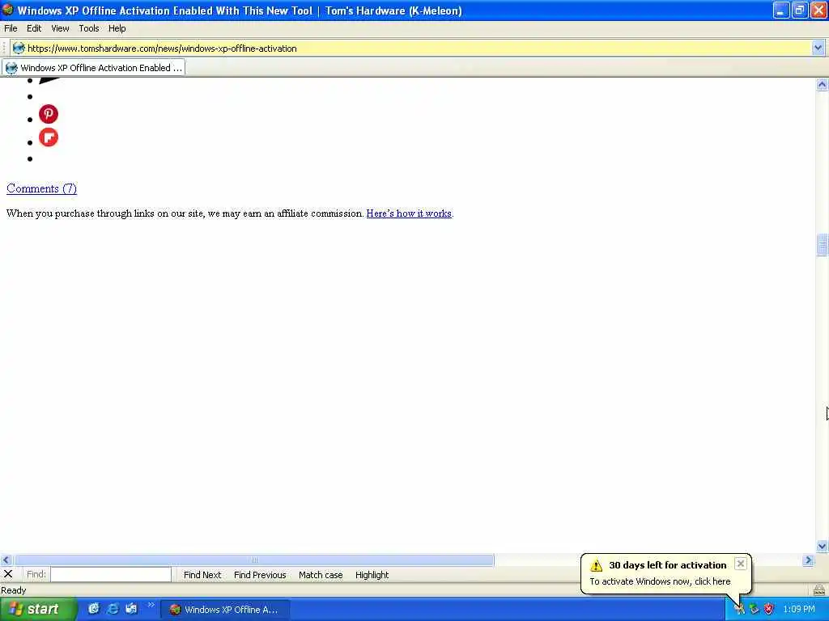The image size is (829, 621).
Task: Select the Windows XP Offline Activation tab
Action: [x=94, y=68]
